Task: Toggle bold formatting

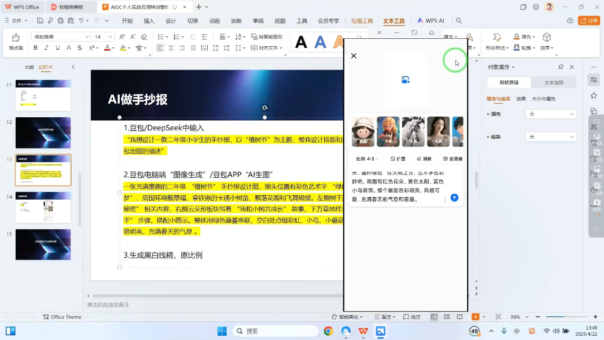Action: click(x=36, y=48)
